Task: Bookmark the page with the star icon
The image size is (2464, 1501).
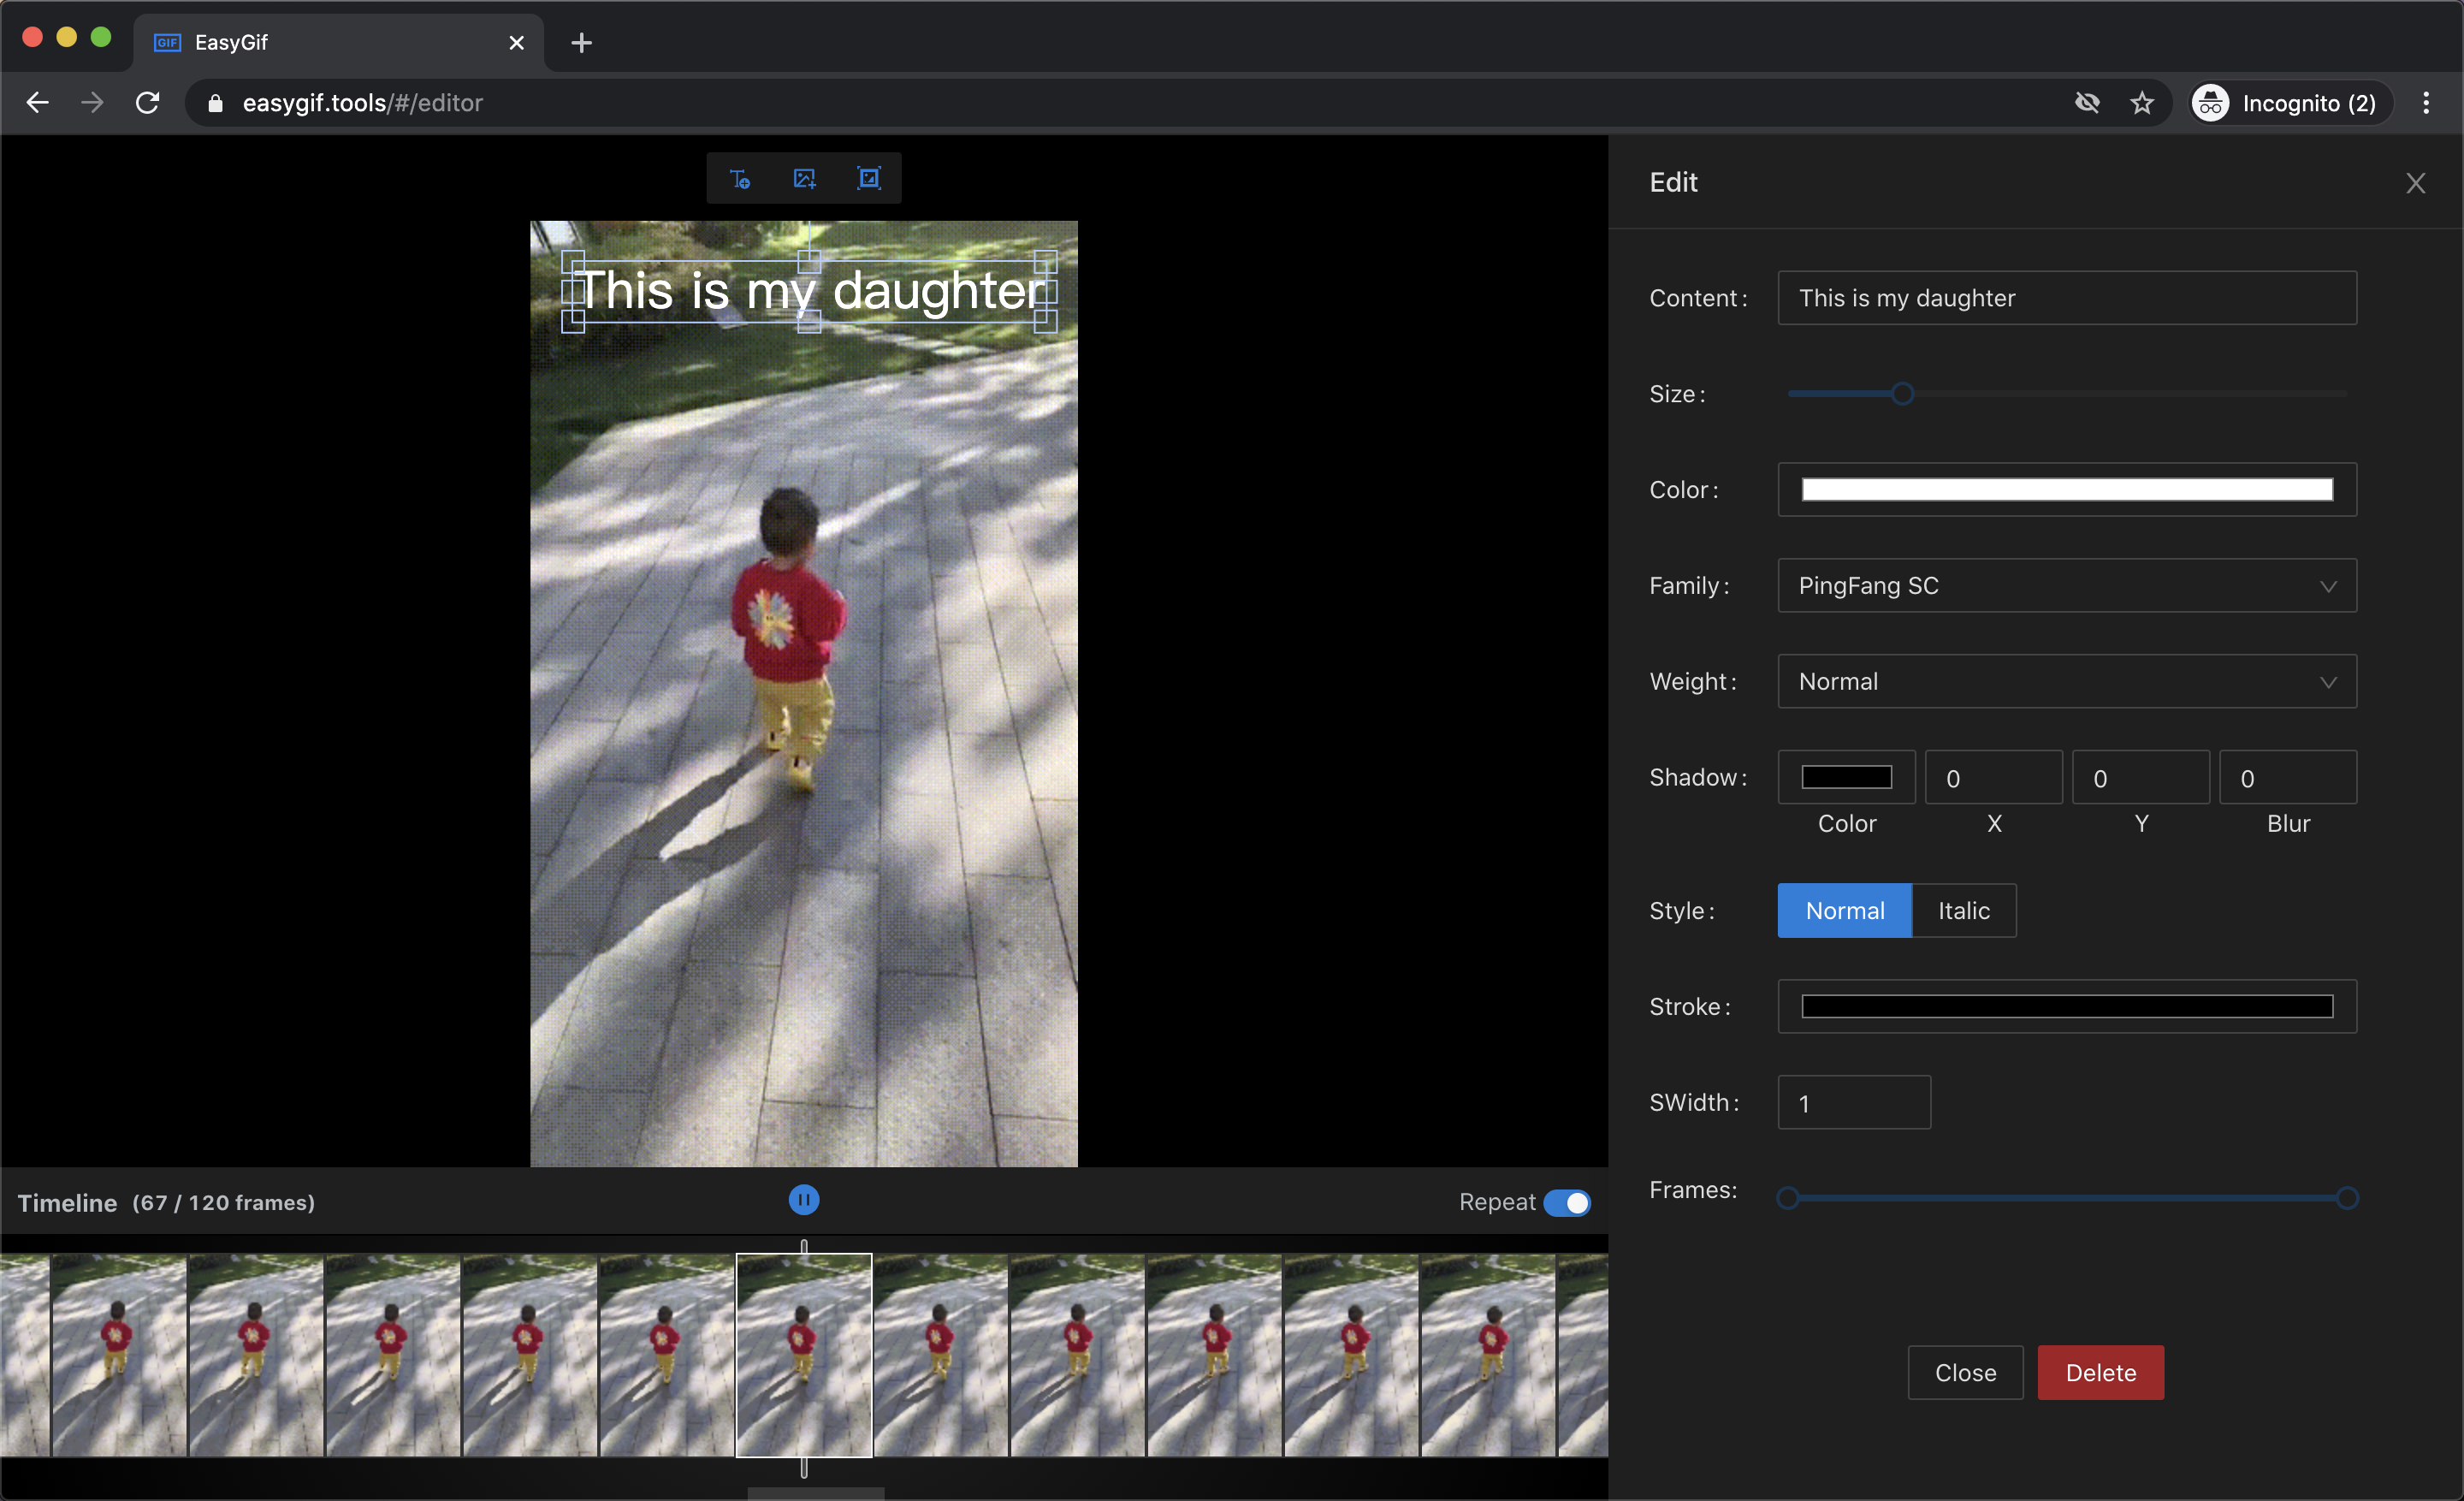Action: 2142,102
